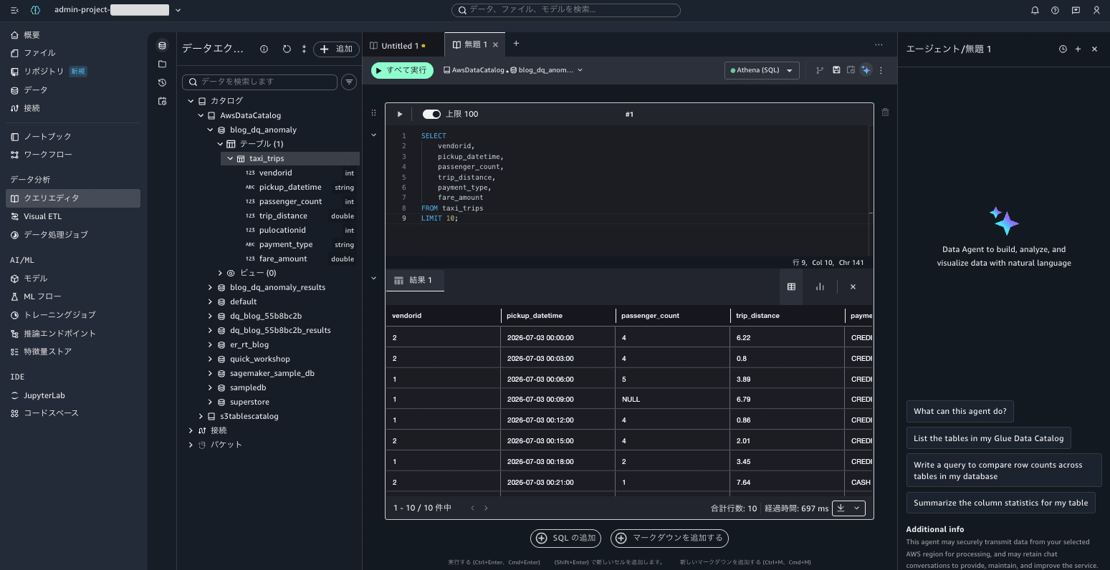The image size is (1110, 570).
Task: Open the download results dropdown
Action: pos(848,508)
